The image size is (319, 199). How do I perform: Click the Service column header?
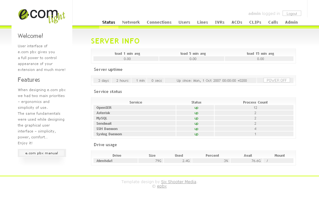(136, 102)
